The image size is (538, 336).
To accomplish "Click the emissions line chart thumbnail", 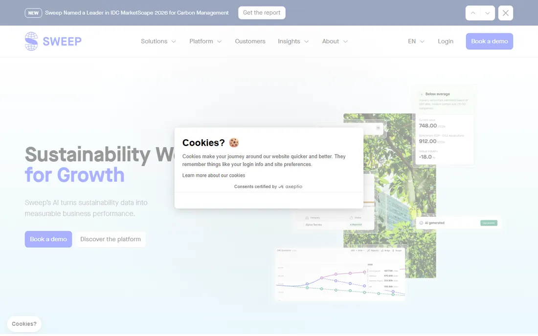I will pos(340,274).
